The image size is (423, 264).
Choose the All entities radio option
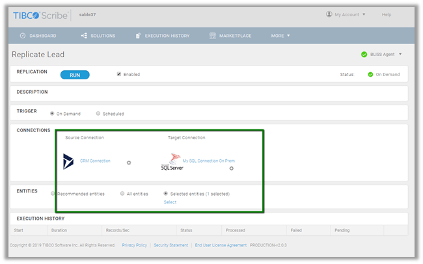click(x=122, y=194)
